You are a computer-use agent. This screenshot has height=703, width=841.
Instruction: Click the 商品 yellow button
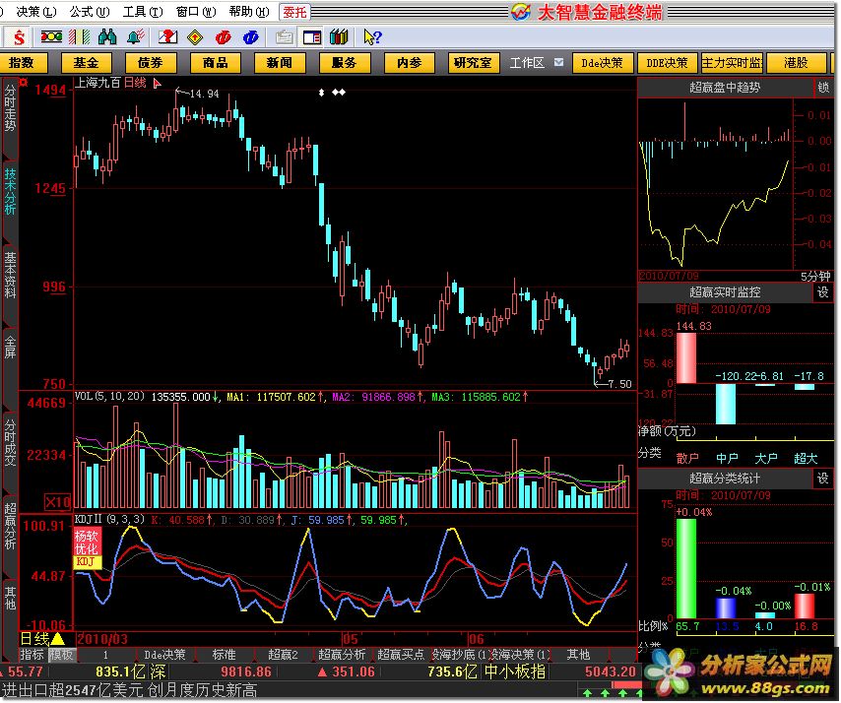(216, 63)
